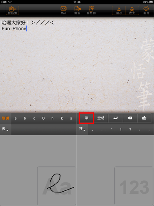Screen dimensions: 154x206
Task: Tap the Mail envelope icon
Action: (64, 10)
